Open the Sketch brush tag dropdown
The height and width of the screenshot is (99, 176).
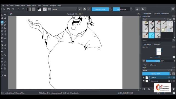tap(154, 19)
